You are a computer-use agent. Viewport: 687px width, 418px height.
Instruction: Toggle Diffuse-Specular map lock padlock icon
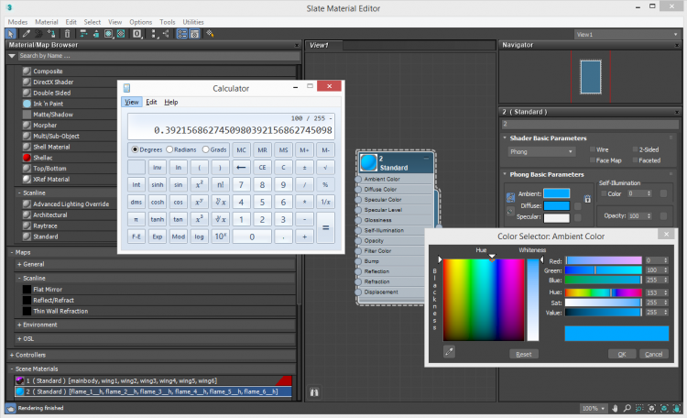click(x=587, y=199)
